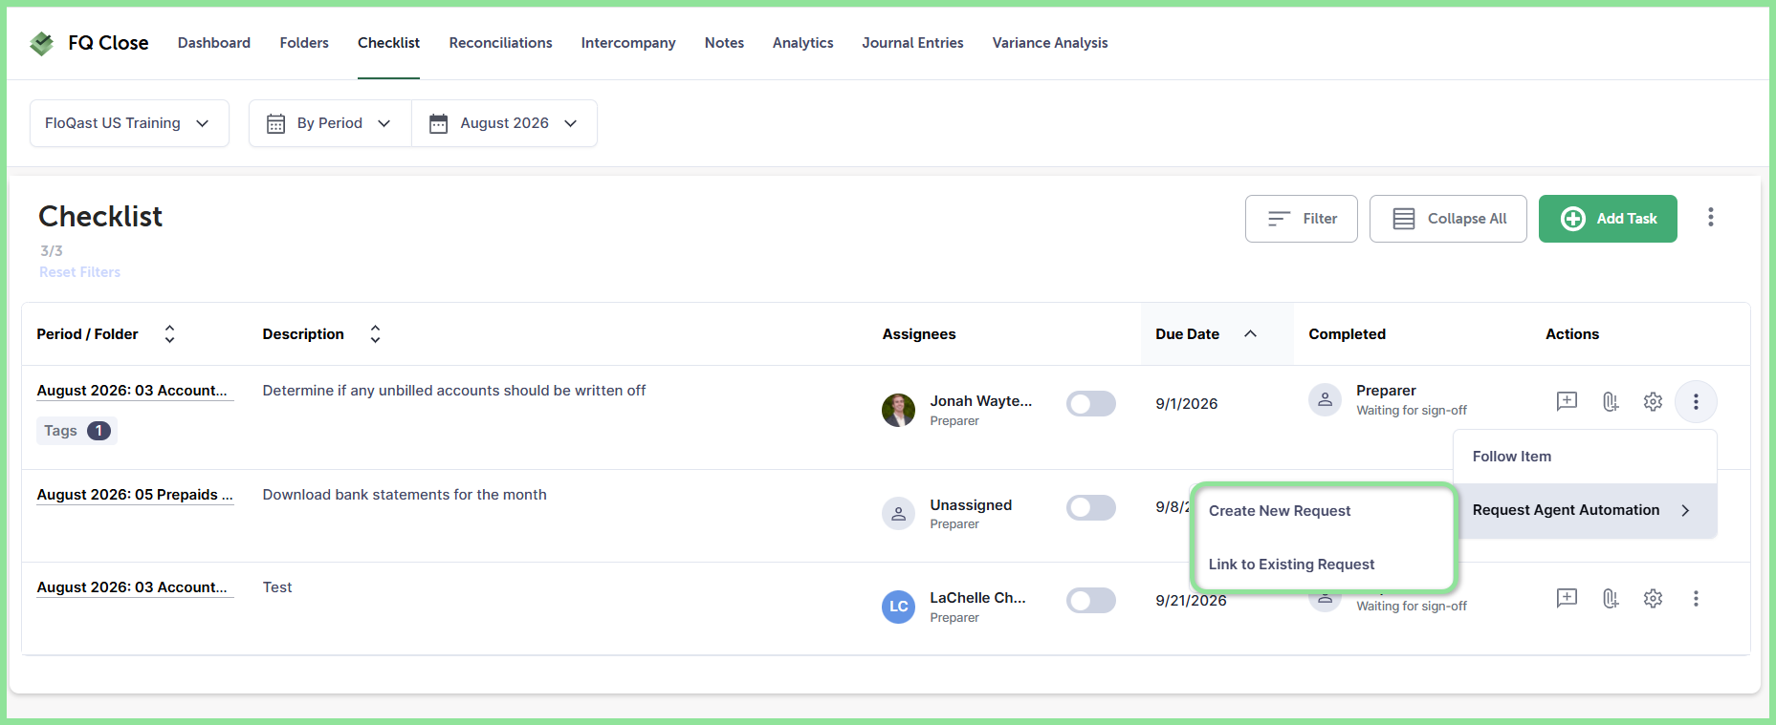The height and width of the screenshot is (725, 1776).
Task: Open settings gear for unbilled accounts task
Action: tap(1653, 401)
